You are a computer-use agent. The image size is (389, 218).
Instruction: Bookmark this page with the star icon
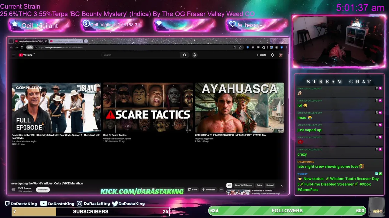click(240, 47)
